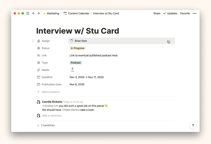Screen dimensions: 211x144
Task: Open the help question mark button
Action: point(193,125)
